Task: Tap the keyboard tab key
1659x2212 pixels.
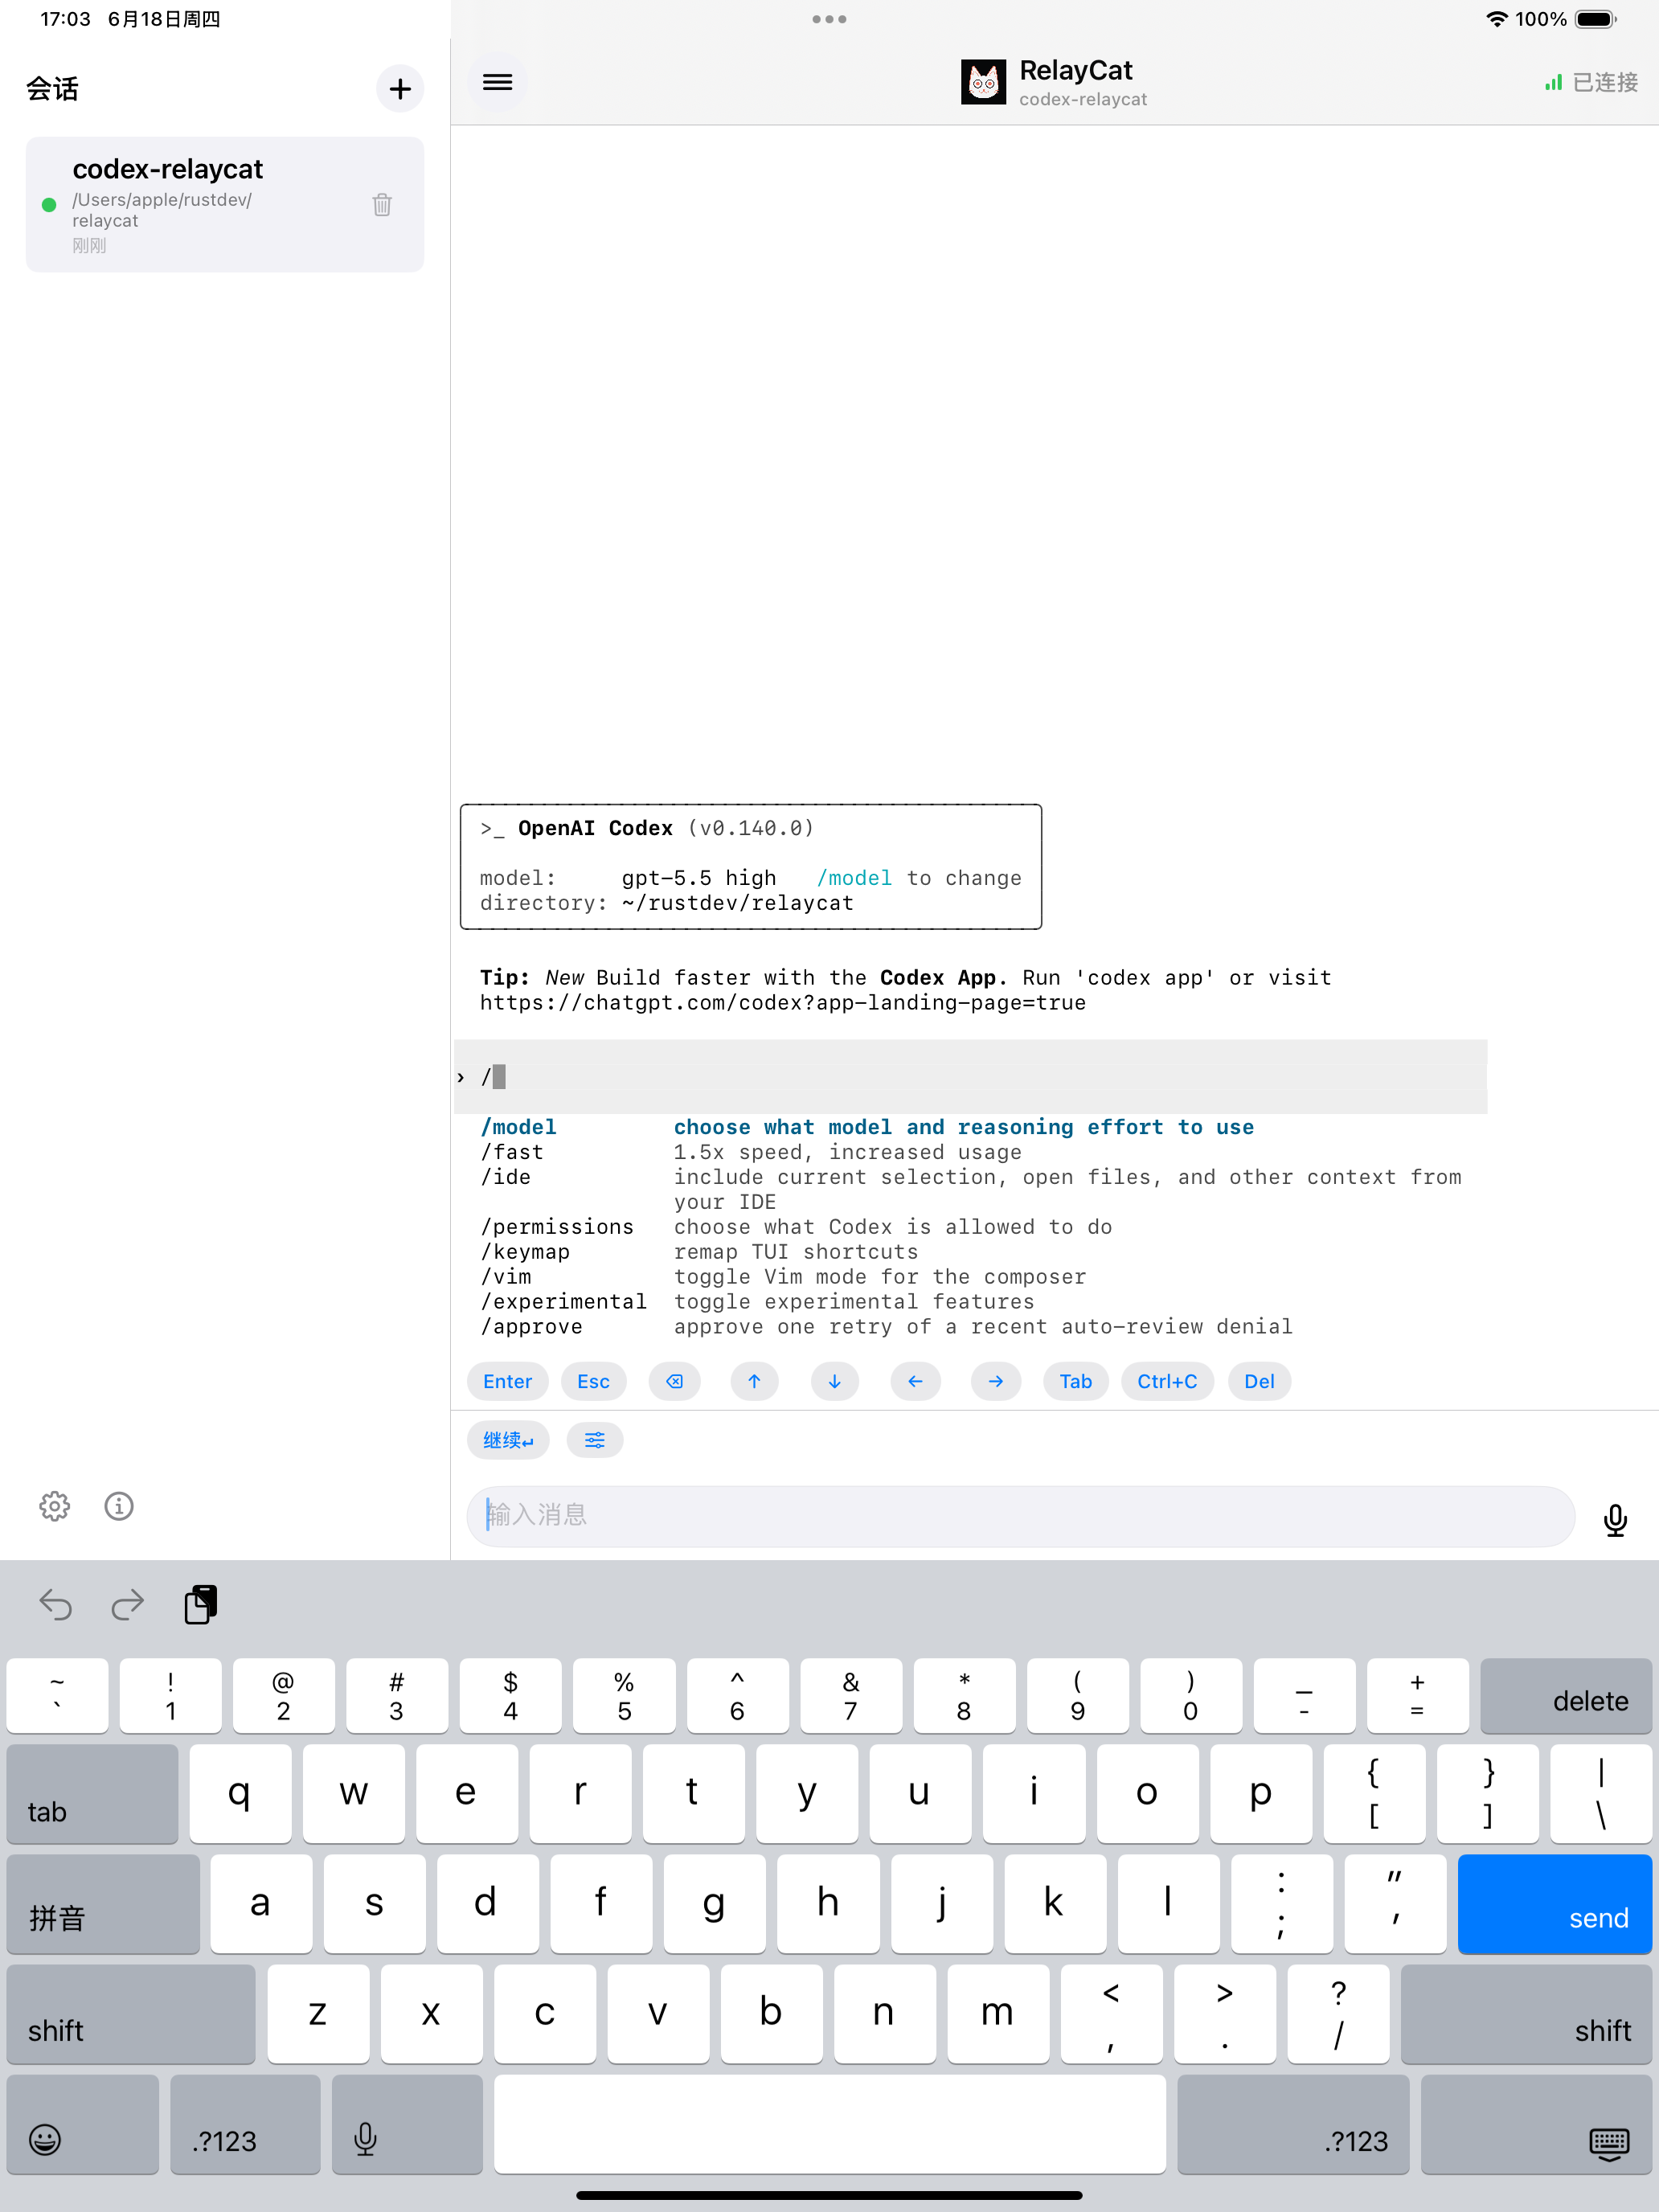Action: (92, 1794)
